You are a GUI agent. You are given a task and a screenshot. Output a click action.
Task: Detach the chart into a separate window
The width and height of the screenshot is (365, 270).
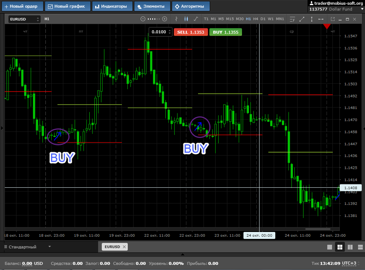[x=333, y=19]
